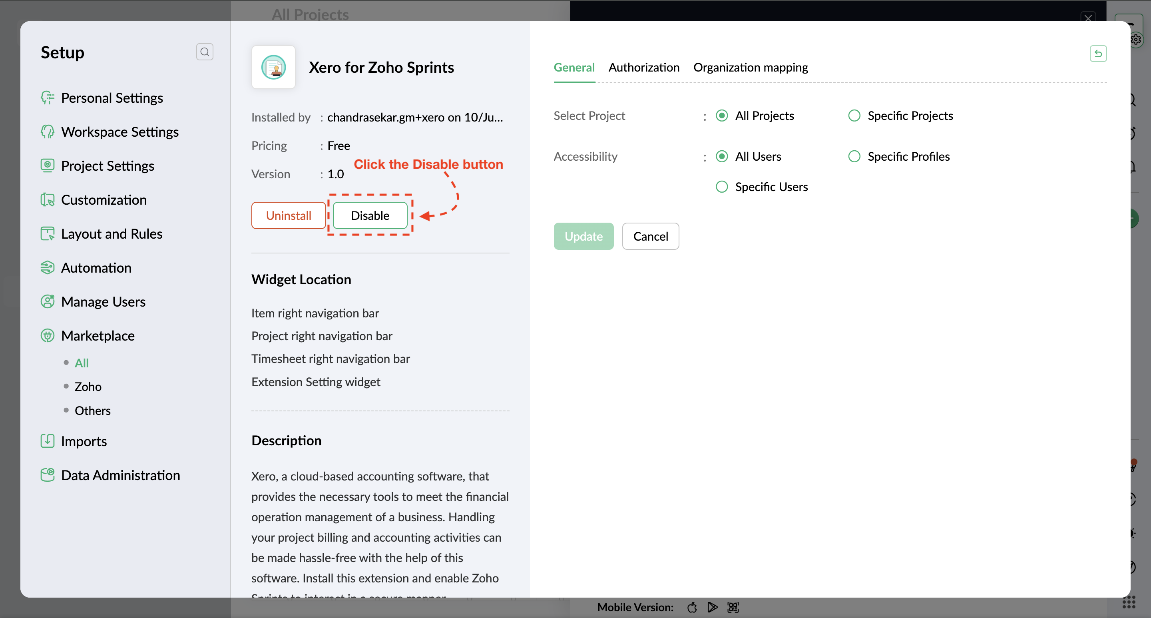Click the Project Settings icon
This screenshot has height=618, width=1151.
click(48, 165)
